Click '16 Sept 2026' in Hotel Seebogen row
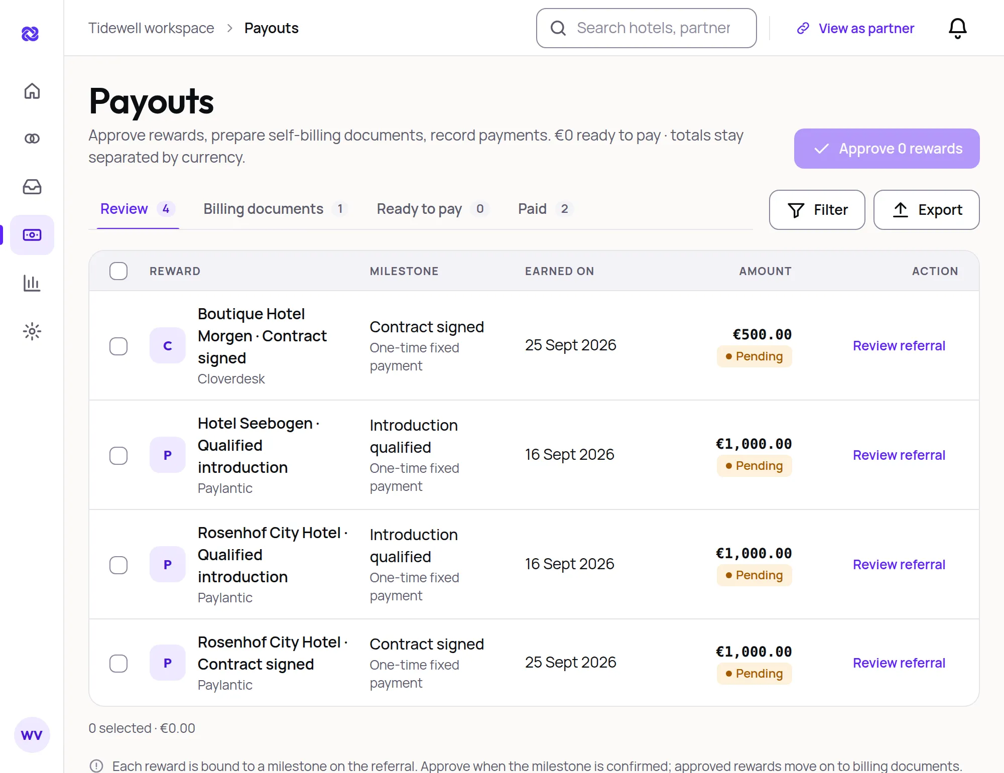Image resolution: width=1004 pixels, height=773 pixels. click(x=569, y=455)
